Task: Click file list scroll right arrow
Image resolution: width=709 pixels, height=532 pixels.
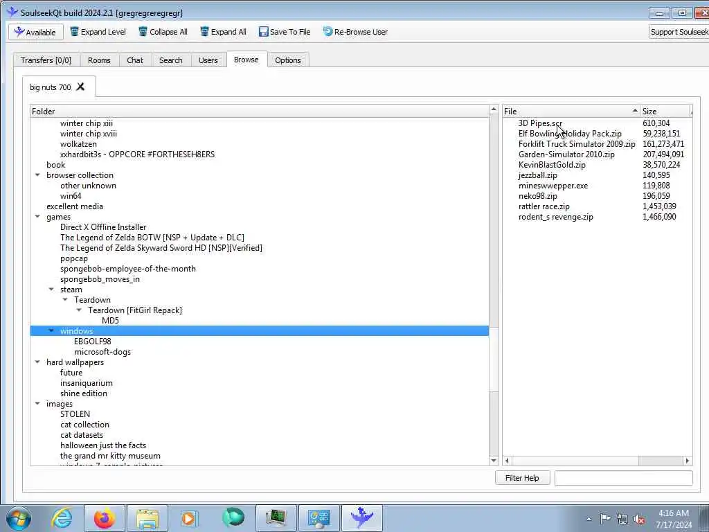Action: pyautogui.click(x=688, y=461)
